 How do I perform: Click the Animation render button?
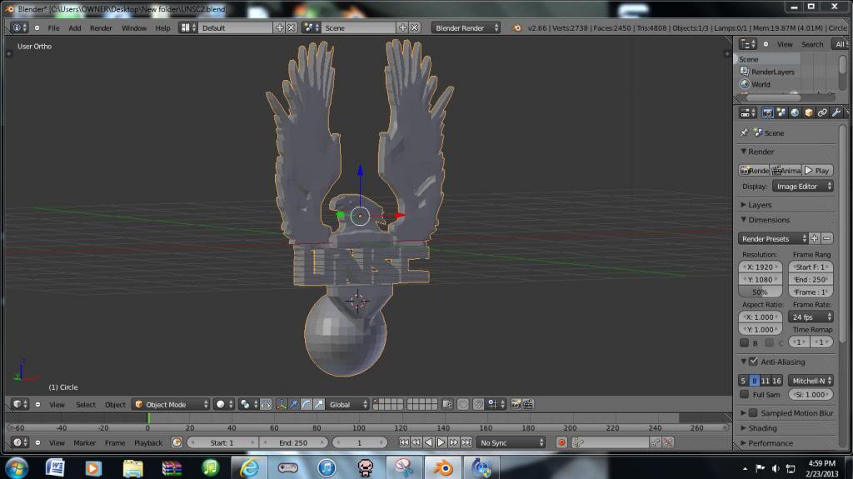click(786, 171)
